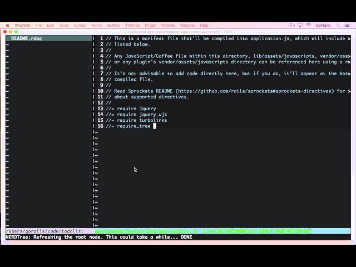Click the green zoom window button

16,32
